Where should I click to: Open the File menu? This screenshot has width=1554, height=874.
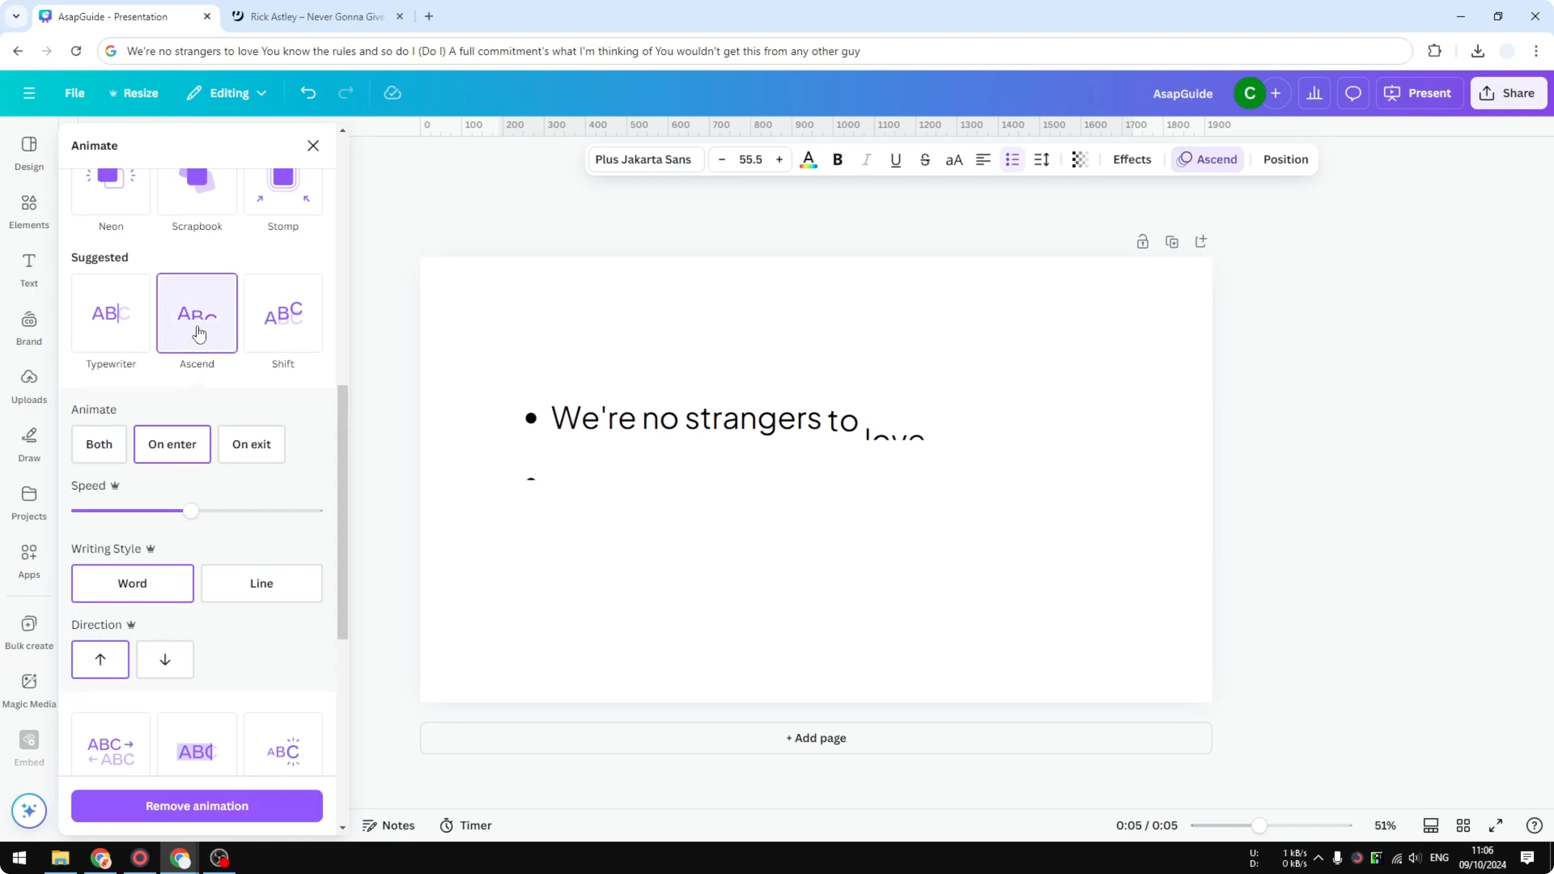point(75,93)
